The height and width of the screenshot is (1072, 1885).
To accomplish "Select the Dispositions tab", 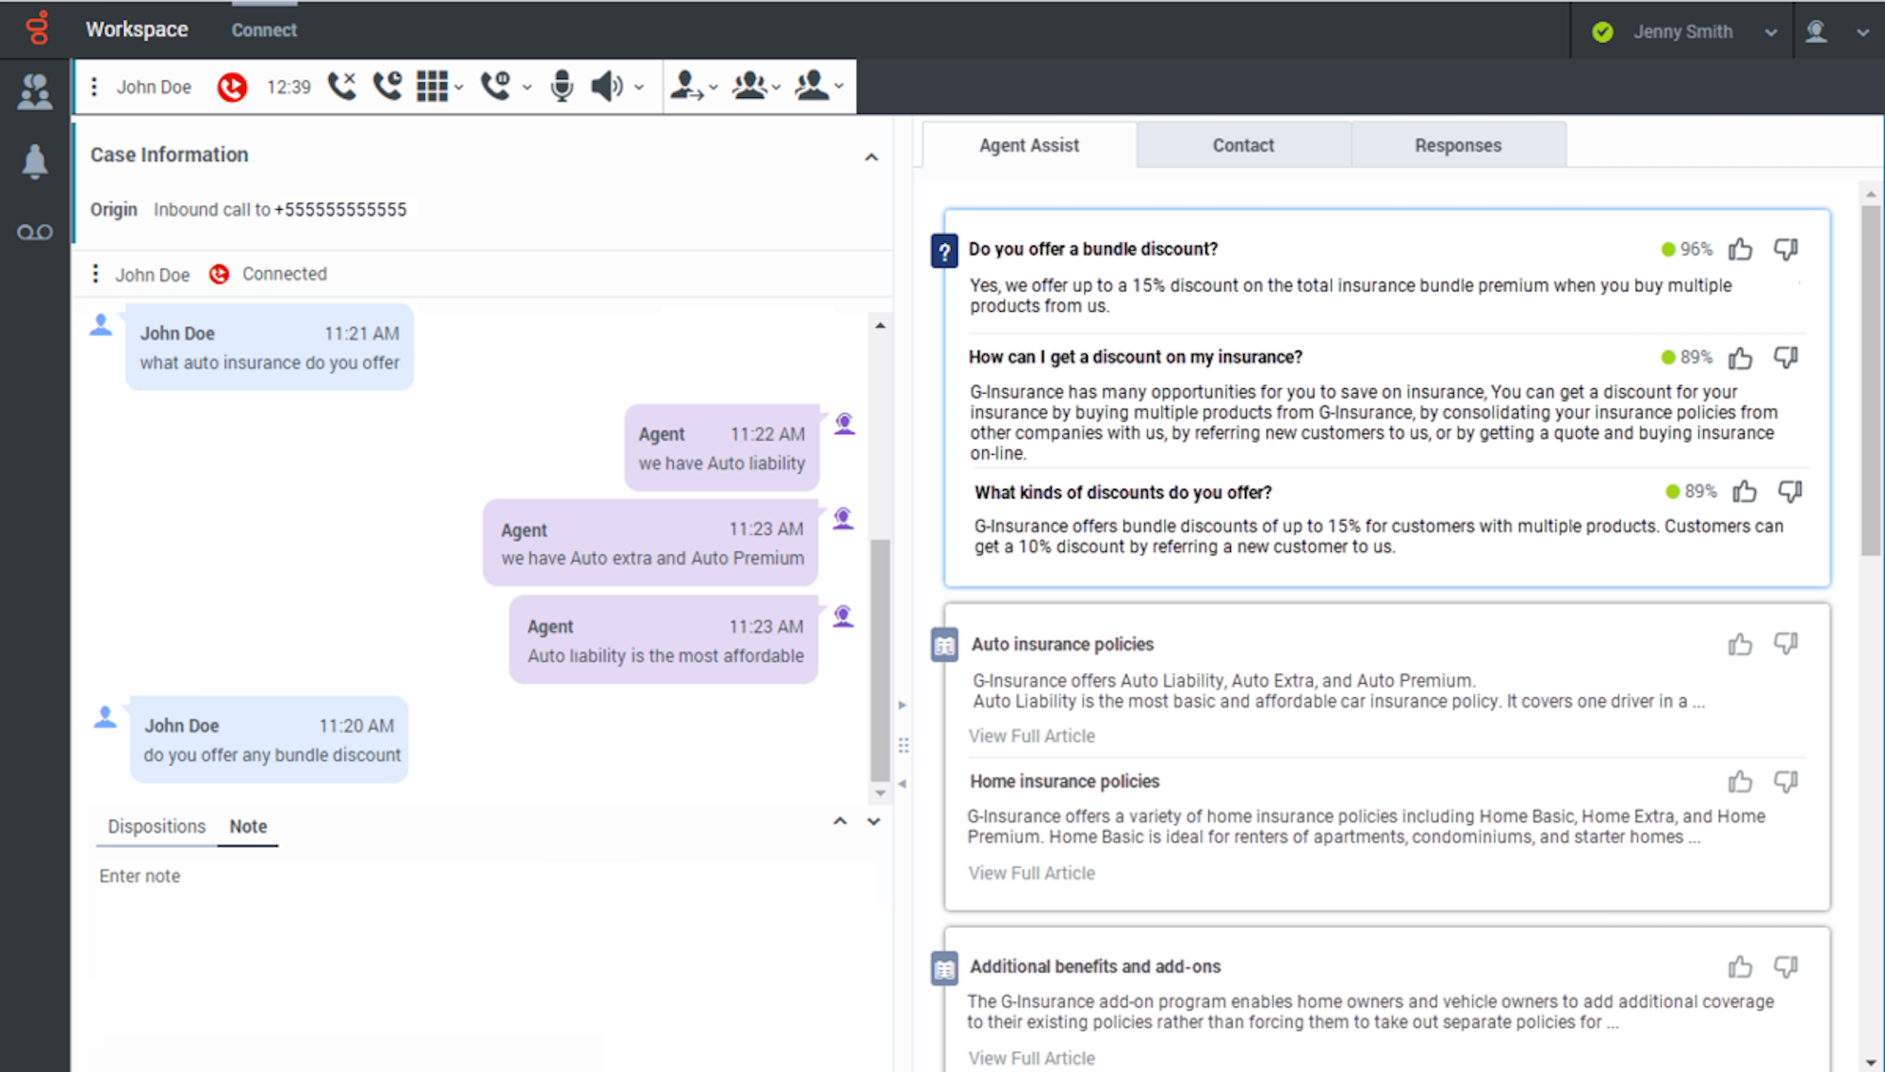I will click(156, 826).
